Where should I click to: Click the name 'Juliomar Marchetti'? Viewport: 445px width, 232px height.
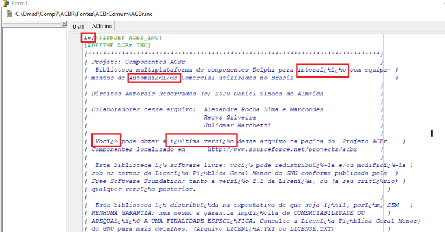237,125
